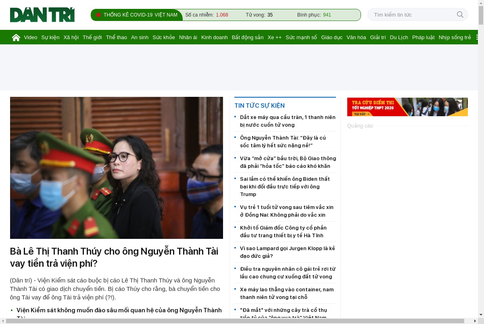The height and width of the screenshot is (324, 484).
Task: Open the Video menu item
Action: [31, 37]
